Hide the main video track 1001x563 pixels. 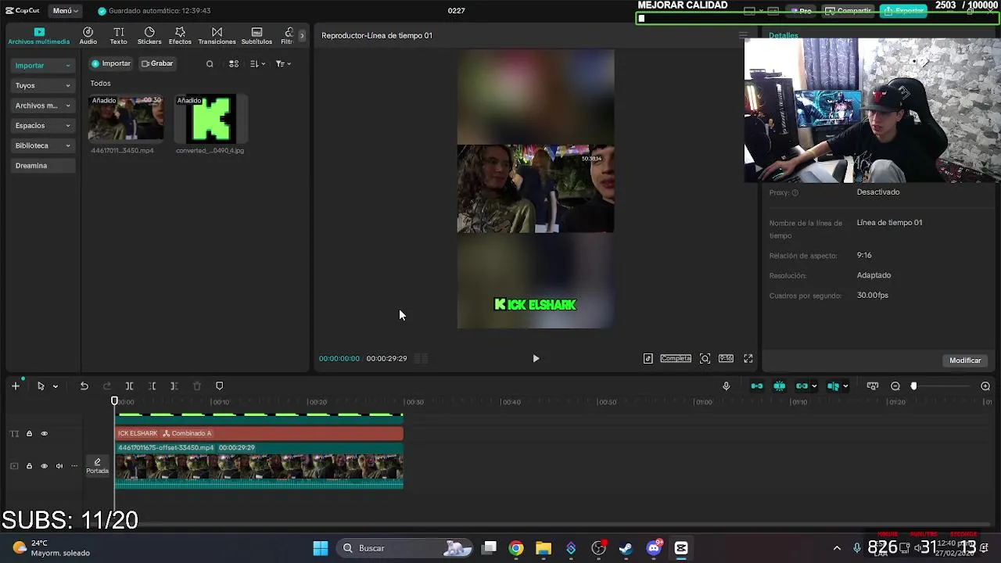44,466
